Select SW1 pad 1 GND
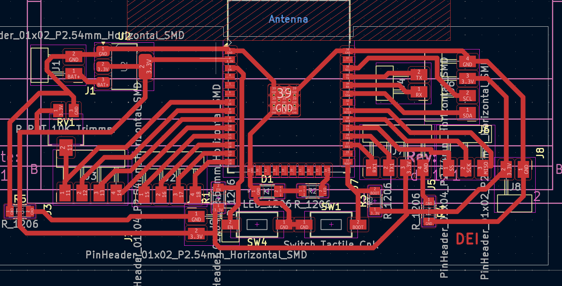The image size is (562, 286). [x=304, y=225]
